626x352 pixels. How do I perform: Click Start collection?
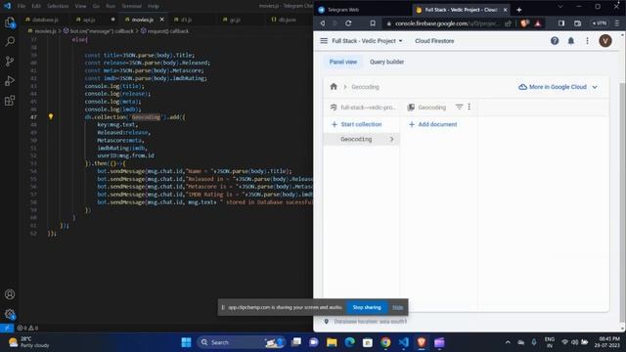pyautogui.click(x=356, y=124)
